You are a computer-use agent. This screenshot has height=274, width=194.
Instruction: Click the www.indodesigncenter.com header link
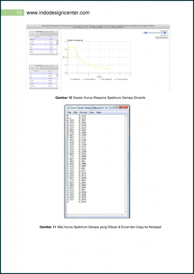point(58,13)
